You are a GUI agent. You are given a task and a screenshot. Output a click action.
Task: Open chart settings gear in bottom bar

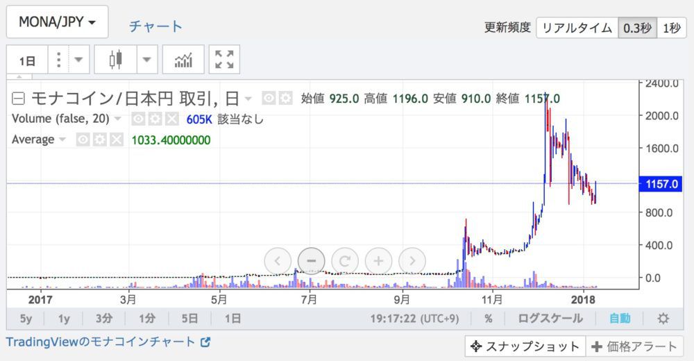click(663, 319)
